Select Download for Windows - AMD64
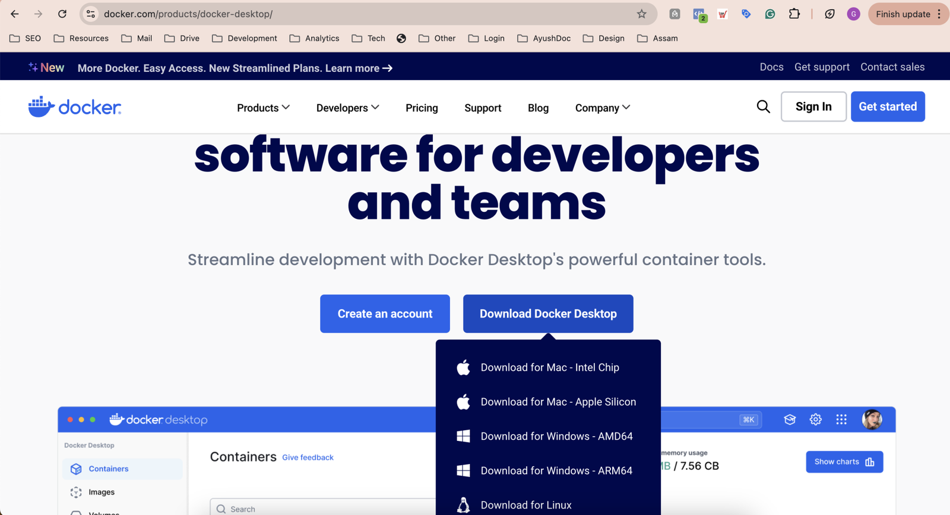950x515 pixels. pos(548,436)
